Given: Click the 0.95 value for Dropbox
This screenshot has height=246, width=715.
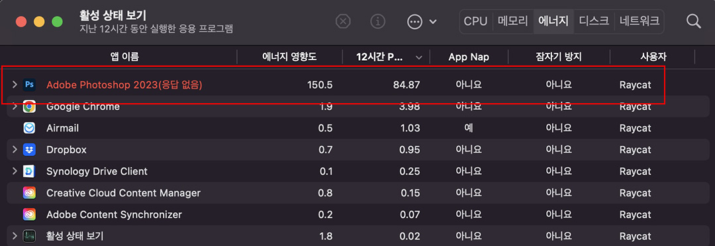Looking at the screenshot, I should pyautogui.click(x=409, y=149).
